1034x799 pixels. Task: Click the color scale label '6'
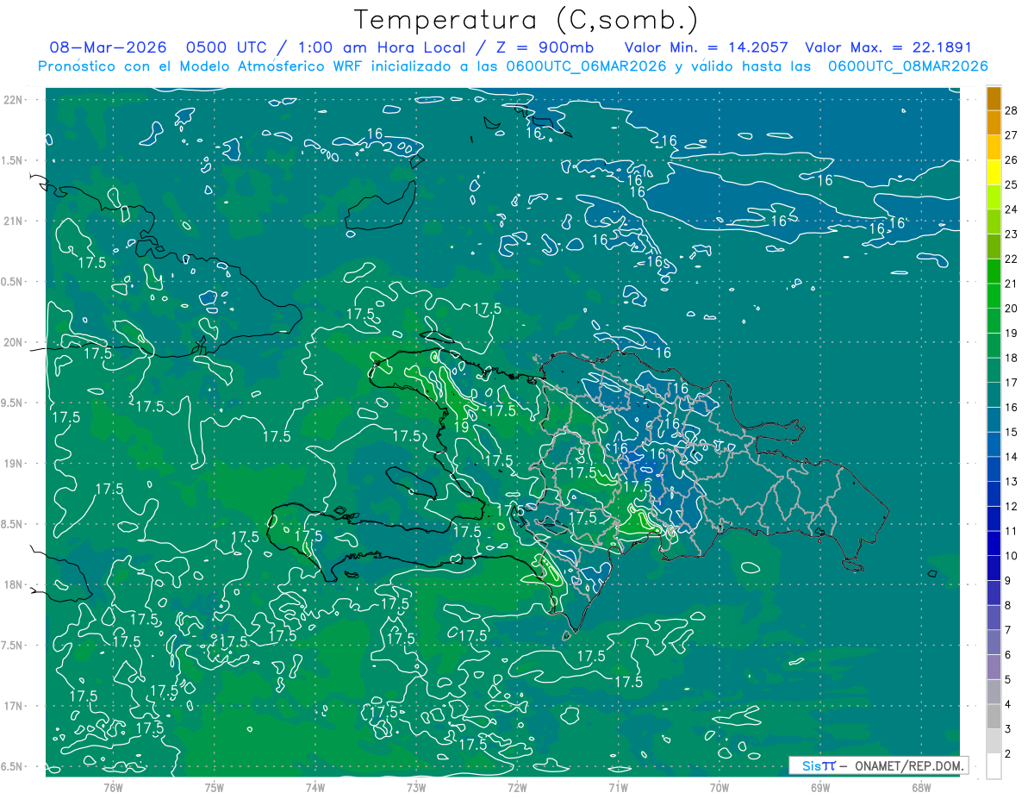tap(1009, 655)
